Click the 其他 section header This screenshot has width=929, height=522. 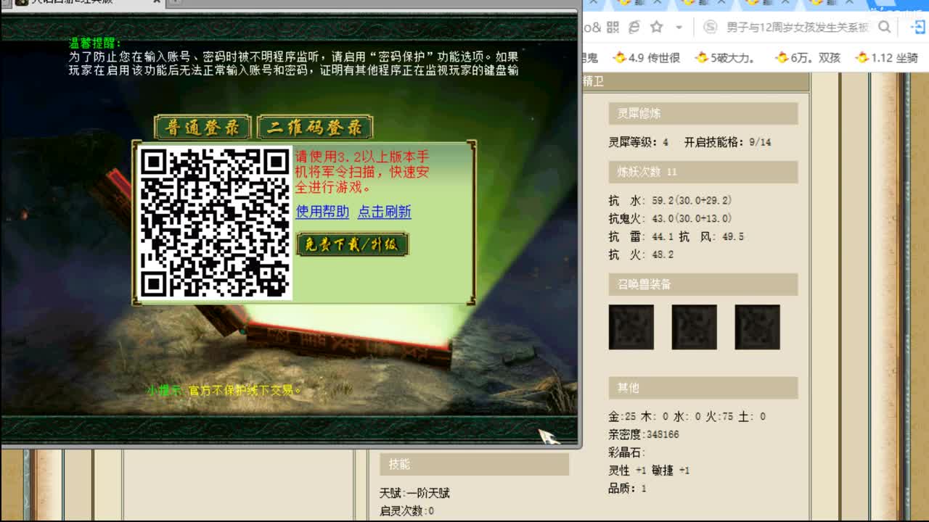click(703, 388)
